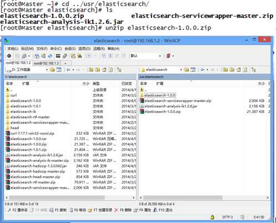This screenshot has height=223, width=276.
Task: Click the remote panel back arrow
Action: 203,70
